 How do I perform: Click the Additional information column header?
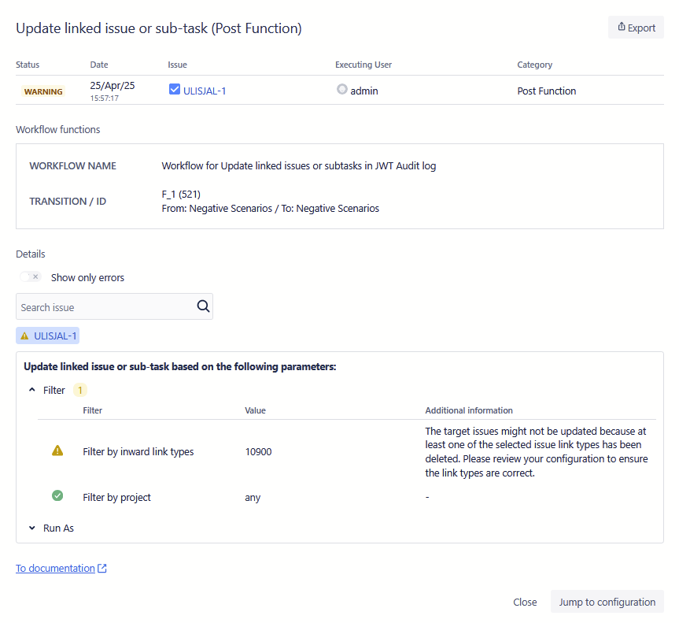tap(469, 410)
